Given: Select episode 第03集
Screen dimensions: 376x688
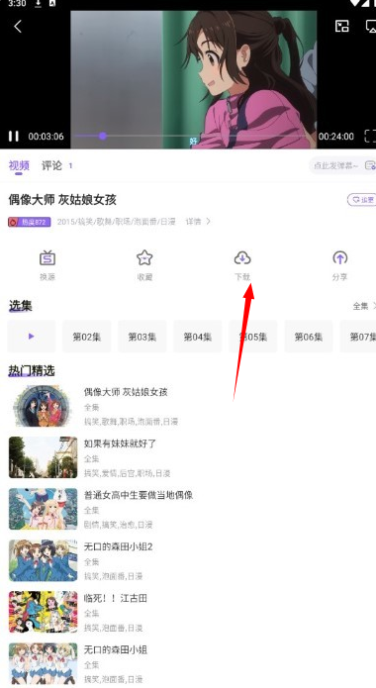Looking at the screenshot, I should pos(141,337).
